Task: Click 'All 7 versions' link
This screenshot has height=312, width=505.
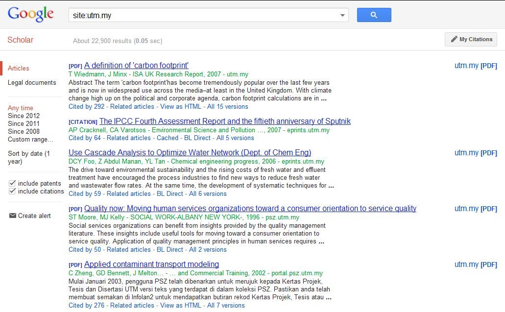Action: (x=226, y=305)
